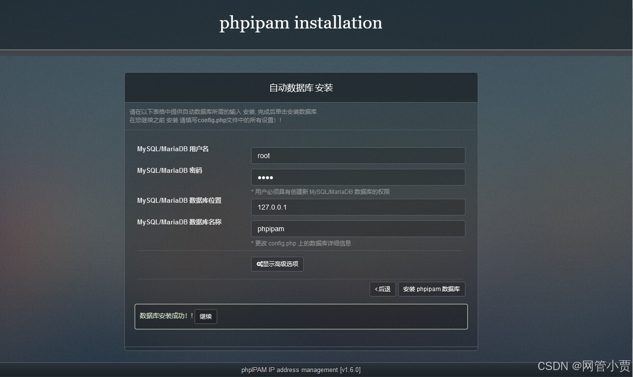
Task: Click the MySQL/MariaDB 密码 label
Action: point(170,170)
